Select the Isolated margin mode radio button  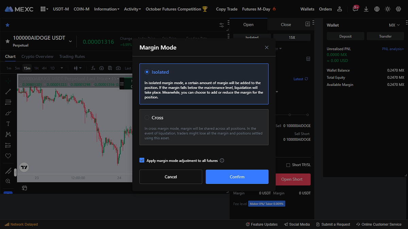click(x=147, y=72)
